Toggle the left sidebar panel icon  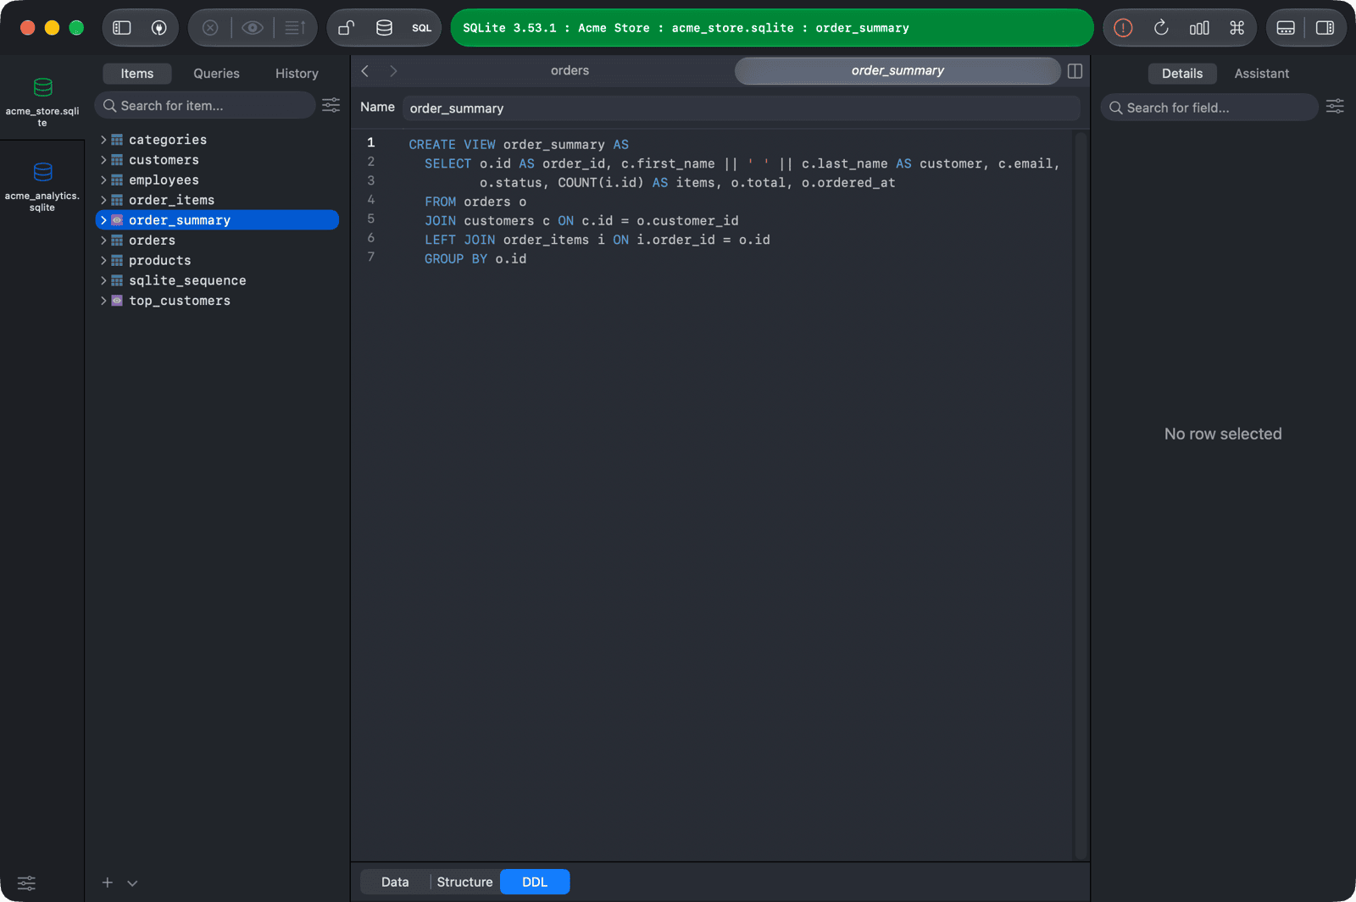pyautogui.click(x=122, y=28)
